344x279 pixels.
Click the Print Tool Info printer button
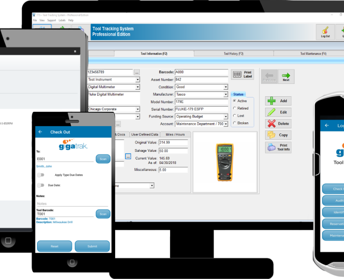278,147
